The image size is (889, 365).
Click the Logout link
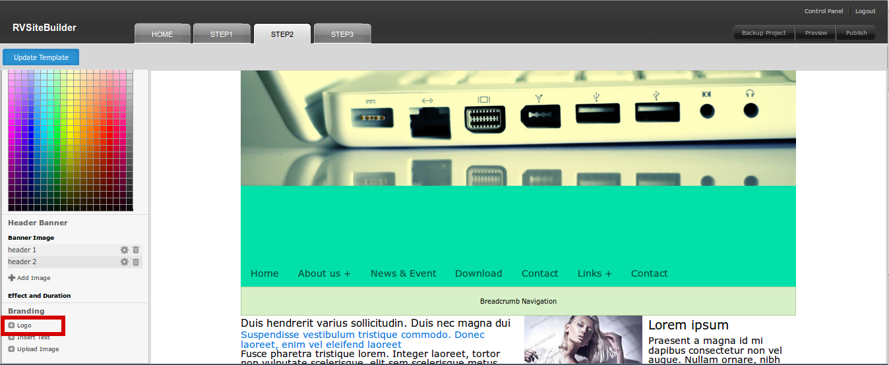865,11
